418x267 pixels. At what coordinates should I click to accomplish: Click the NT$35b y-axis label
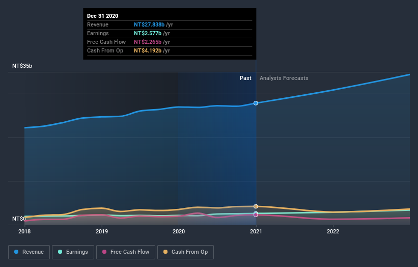pyautogui.click(x=22, y=66)
